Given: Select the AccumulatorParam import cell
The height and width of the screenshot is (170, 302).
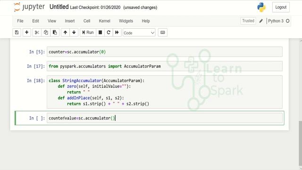Looking at the screenshot, I should 165,66.
